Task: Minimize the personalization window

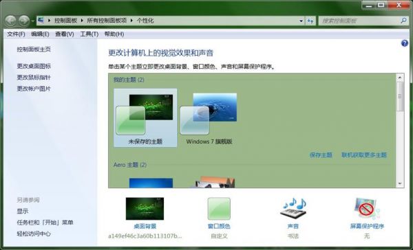Action: (368, 5)
